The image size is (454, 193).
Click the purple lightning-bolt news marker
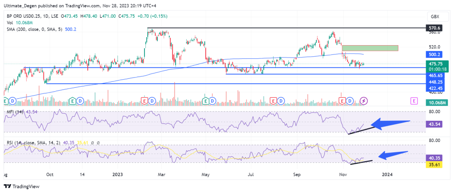(x=364, y=101)
